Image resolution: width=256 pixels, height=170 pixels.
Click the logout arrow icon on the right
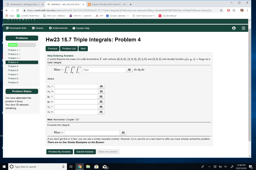(242, 28)
